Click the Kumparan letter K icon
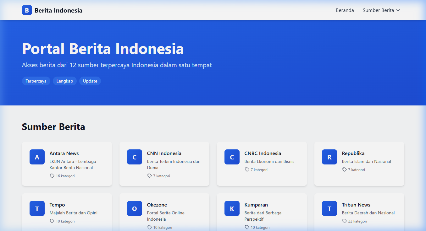The height and width of the screenshot is (231, 426). pos(232,208)
